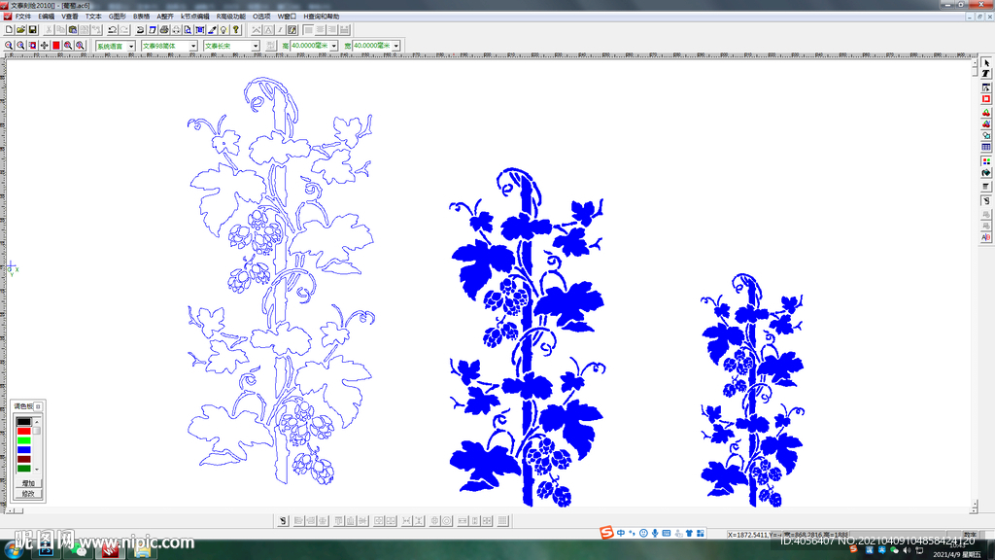
Task: Click the 增加 button in color palette
Action: tap(28, 482)
